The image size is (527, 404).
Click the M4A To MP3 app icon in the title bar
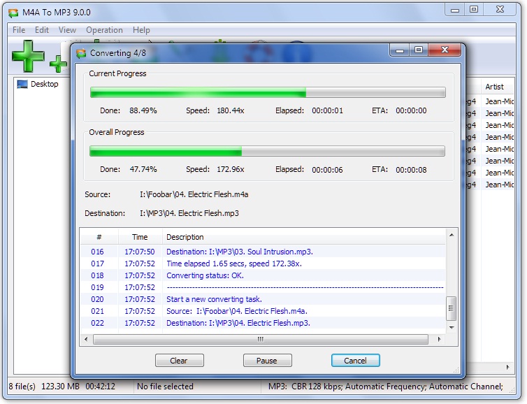tap(13, 13)
